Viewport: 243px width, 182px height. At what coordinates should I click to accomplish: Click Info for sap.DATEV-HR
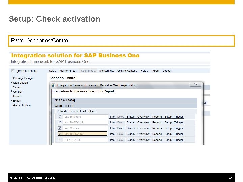(112, 122)
